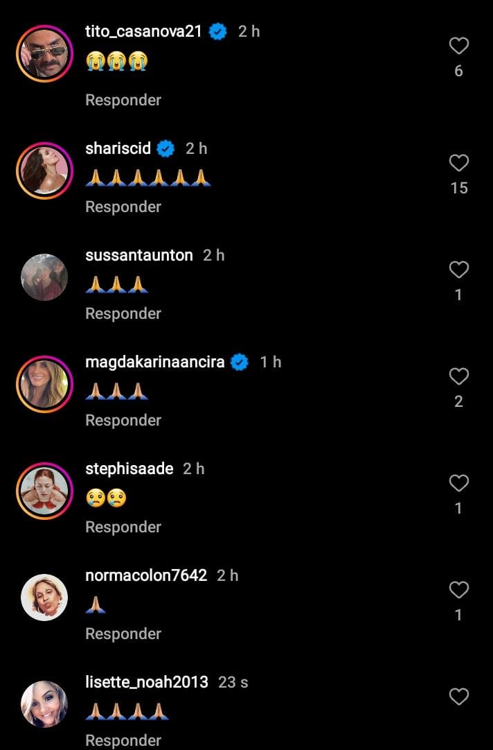
Task: Tap heart on shariscid's comment
Action: pos(458,163)
